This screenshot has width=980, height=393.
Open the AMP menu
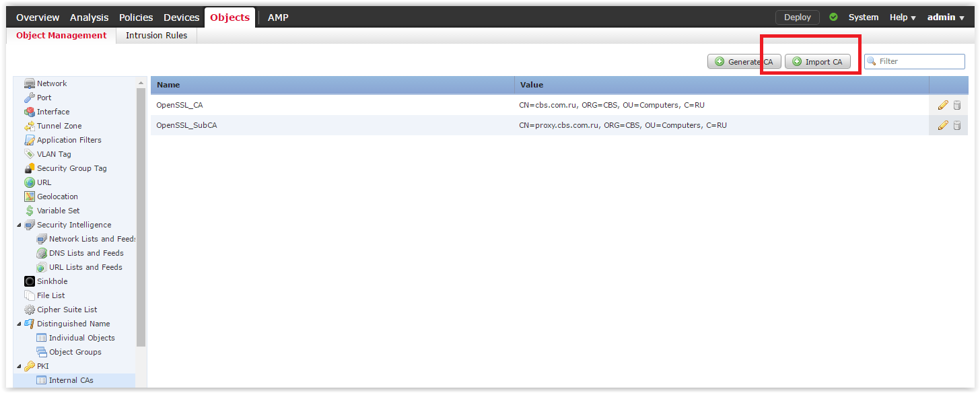click(x=278, y=17)
